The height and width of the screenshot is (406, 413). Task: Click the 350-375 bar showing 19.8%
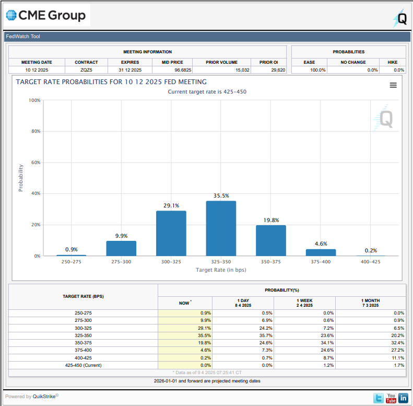pyautogui.click(x=270, y=240)
